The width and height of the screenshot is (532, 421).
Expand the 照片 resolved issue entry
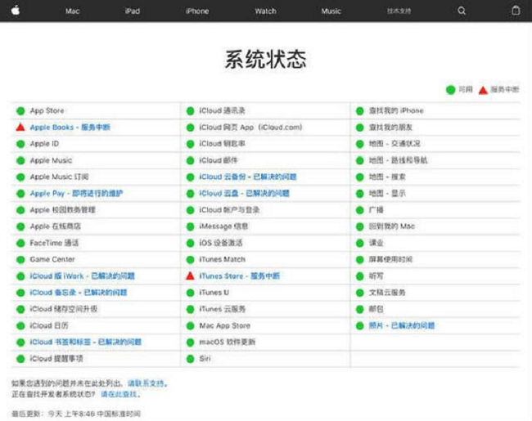[401, 325]
